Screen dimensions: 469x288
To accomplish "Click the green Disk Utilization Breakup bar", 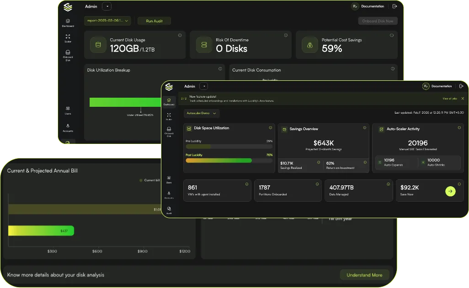I will (125, 102).
